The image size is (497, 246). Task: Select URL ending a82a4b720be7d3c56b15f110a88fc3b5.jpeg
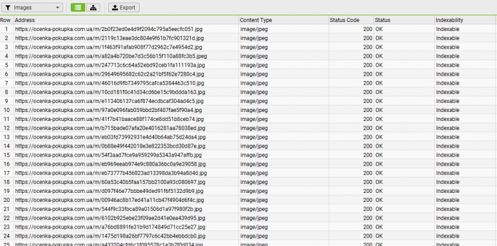pyautogui.click(x=111, y=56)
